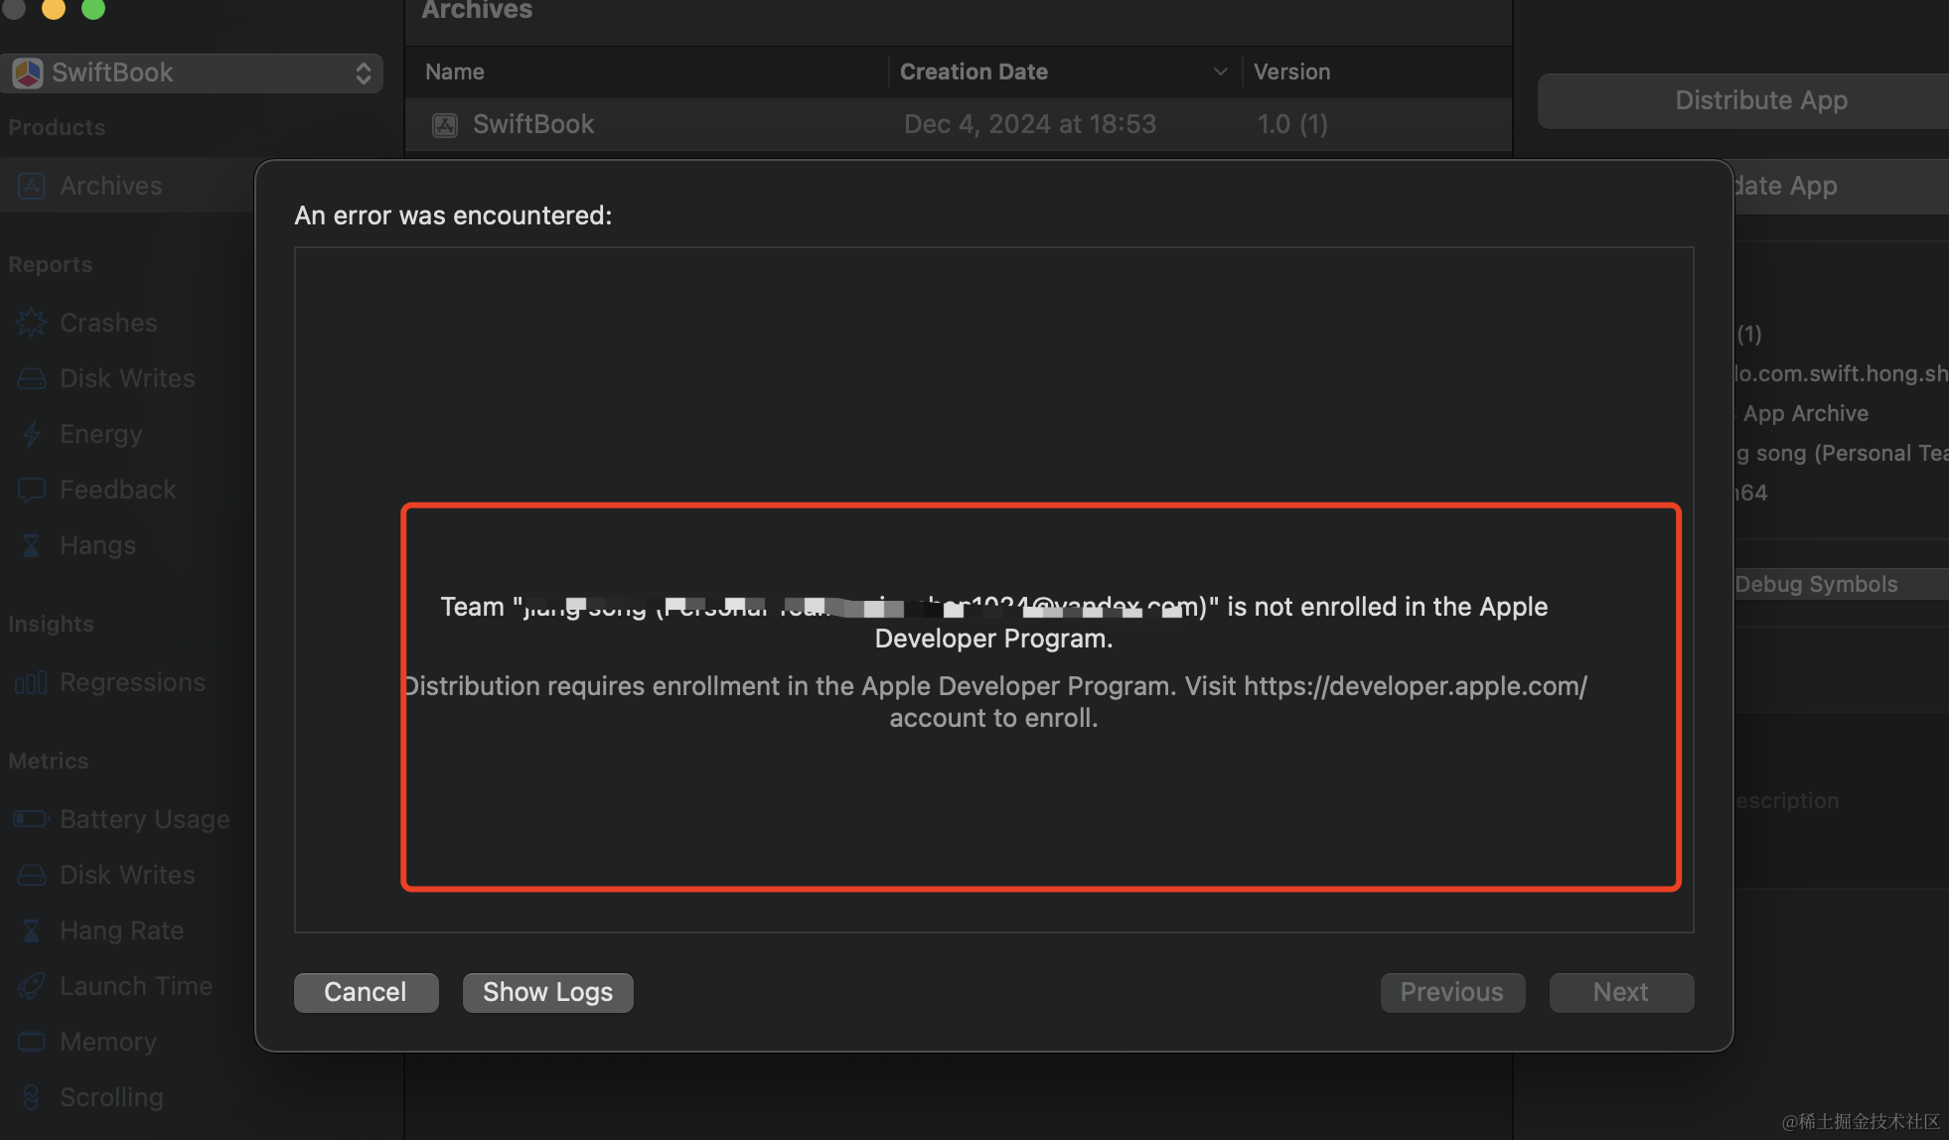The width and height of the screenshot is (1949, 1140).
Task: Open the Launch Time rocket icon
Action: pos(32,986)
